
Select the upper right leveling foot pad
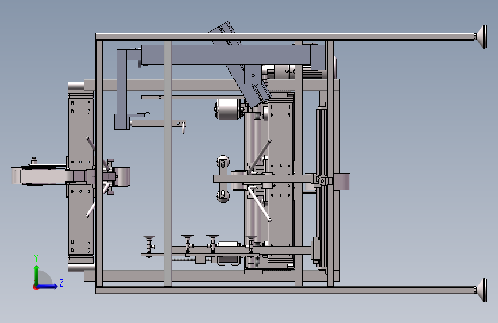pyautogui.click(x=481, y=37)
